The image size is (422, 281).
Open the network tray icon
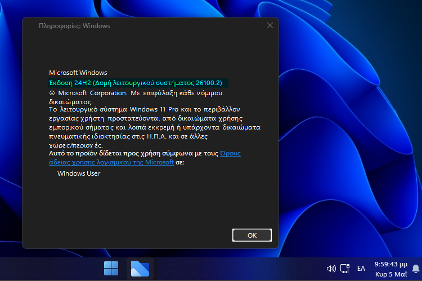click(x=345, y=269)
